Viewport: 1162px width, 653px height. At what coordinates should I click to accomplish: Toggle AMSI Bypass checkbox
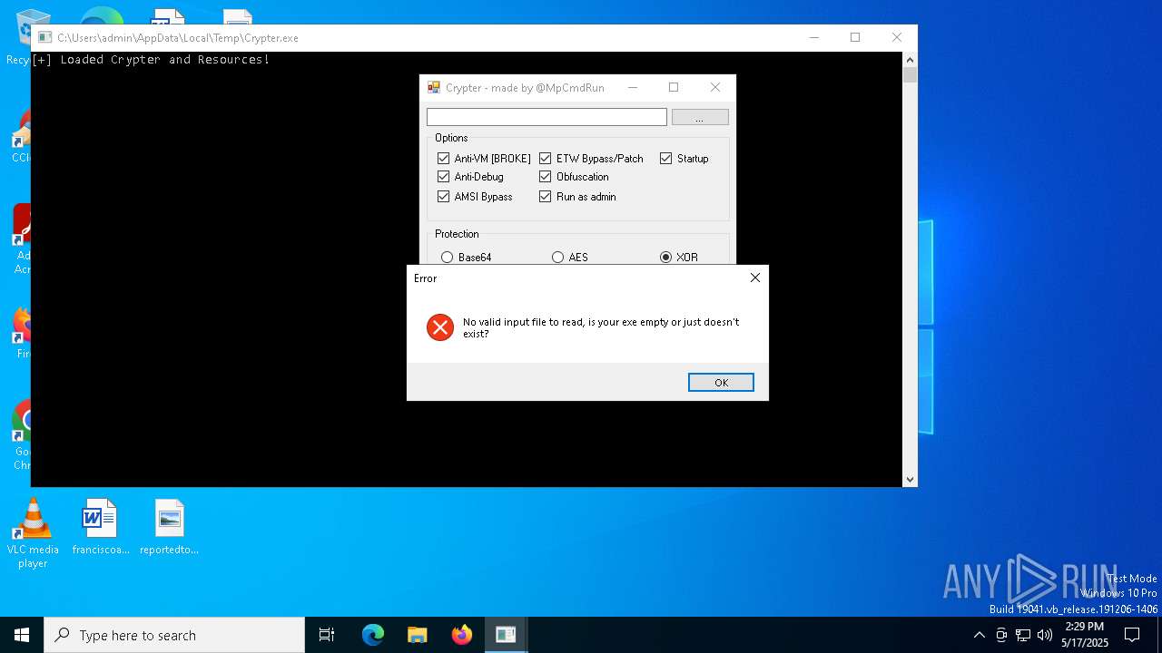pyautogui.click(x=444, y=197)
